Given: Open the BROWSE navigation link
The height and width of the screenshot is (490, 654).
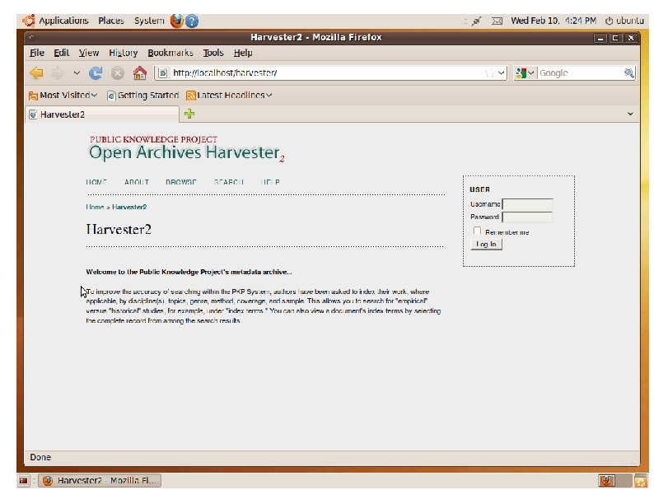Looking at the screenshot, I should (x=180, y=182).
